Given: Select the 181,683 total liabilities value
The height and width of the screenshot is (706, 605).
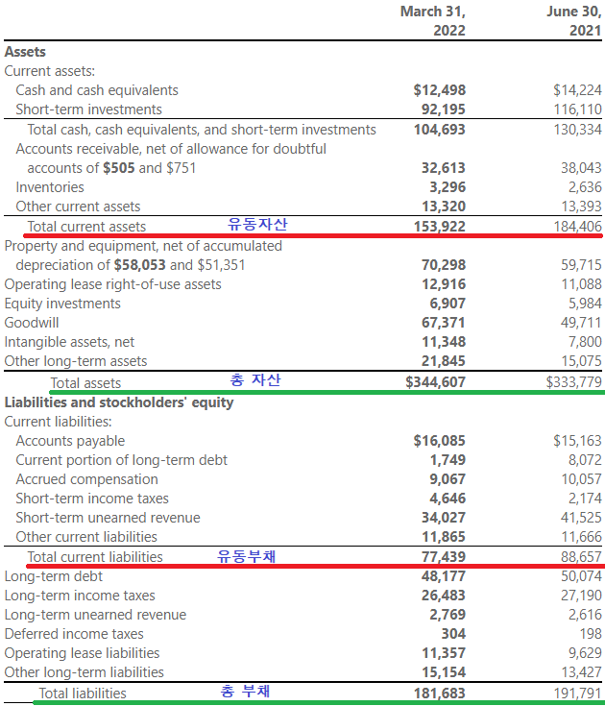Looking at the screenshot, I should tap(440, 694).
